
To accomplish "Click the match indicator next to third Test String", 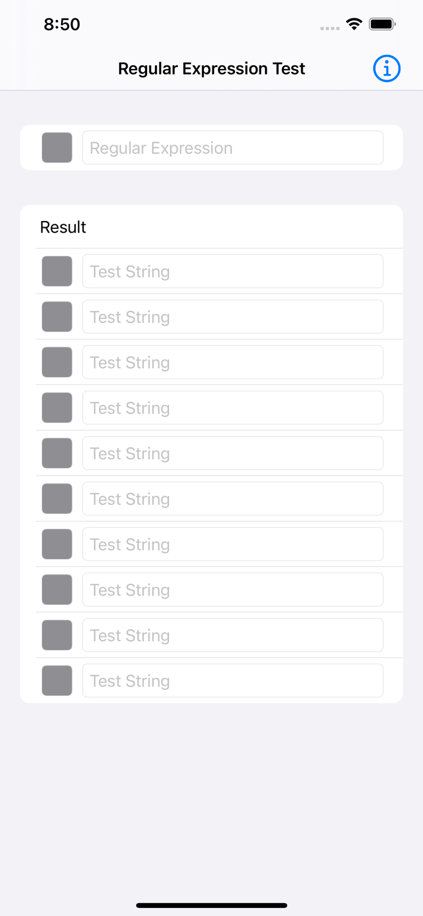I will [57, 362].
